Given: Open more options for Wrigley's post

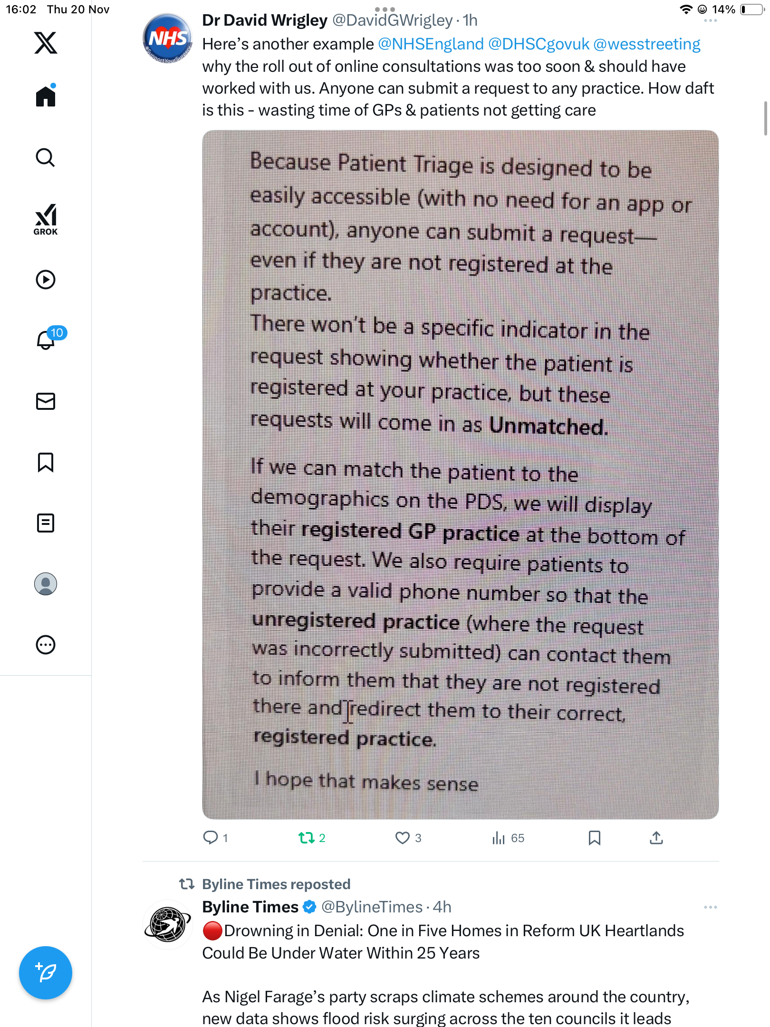Looking at the screenshot, I should point(710,21).
